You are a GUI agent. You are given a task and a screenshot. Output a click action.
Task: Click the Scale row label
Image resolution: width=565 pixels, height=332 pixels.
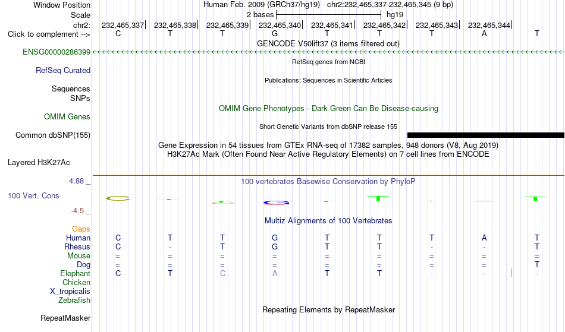click(80, 15)
